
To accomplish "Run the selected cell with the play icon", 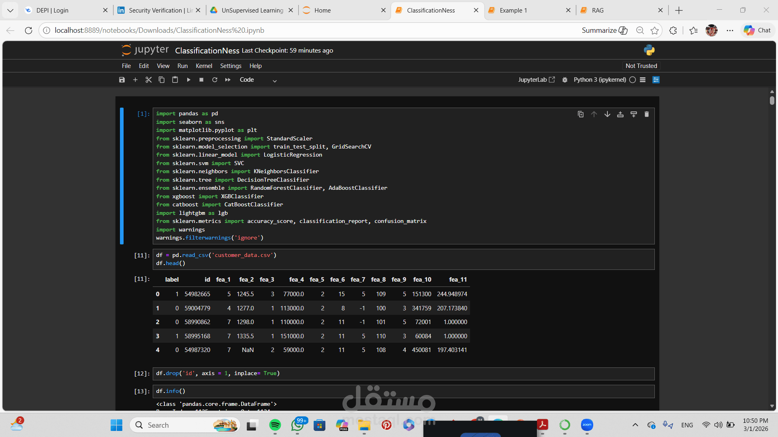I will coord(188,80).
